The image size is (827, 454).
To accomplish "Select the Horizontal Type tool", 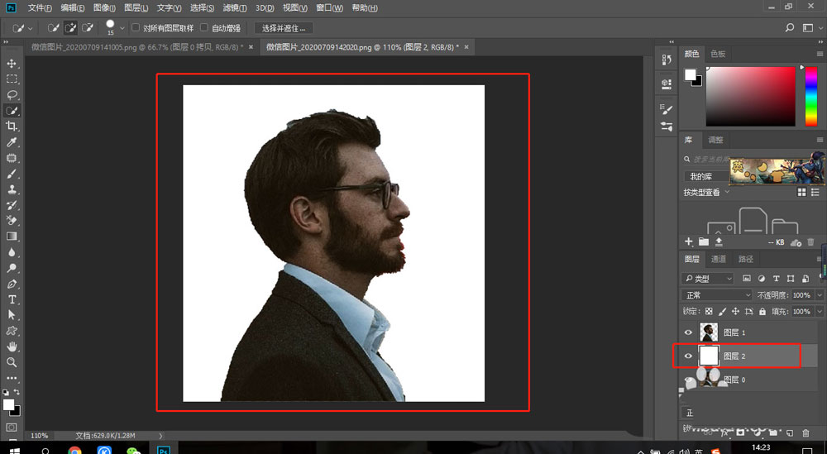I will pos(12,299).
